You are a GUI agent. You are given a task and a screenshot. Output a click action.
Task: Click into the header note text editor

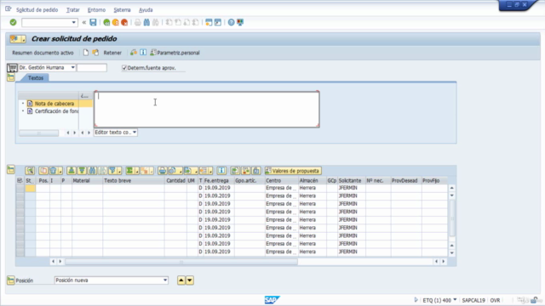(x=207, y=110)
